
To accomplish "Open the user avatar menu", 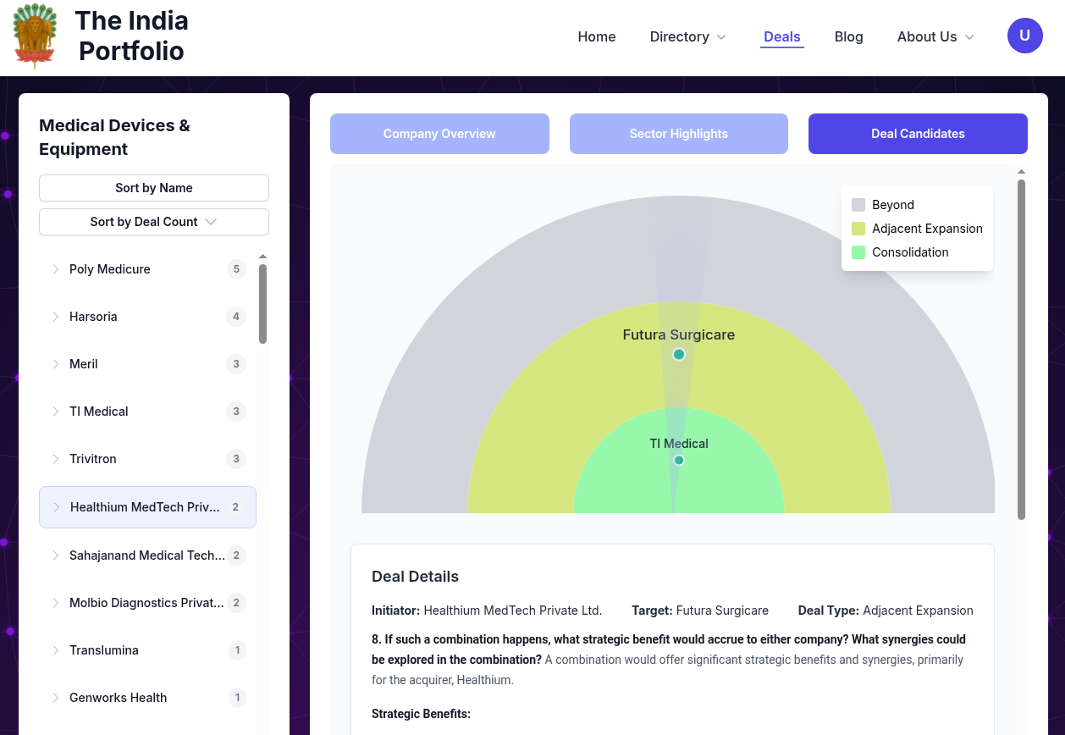I will [1024, 36].
